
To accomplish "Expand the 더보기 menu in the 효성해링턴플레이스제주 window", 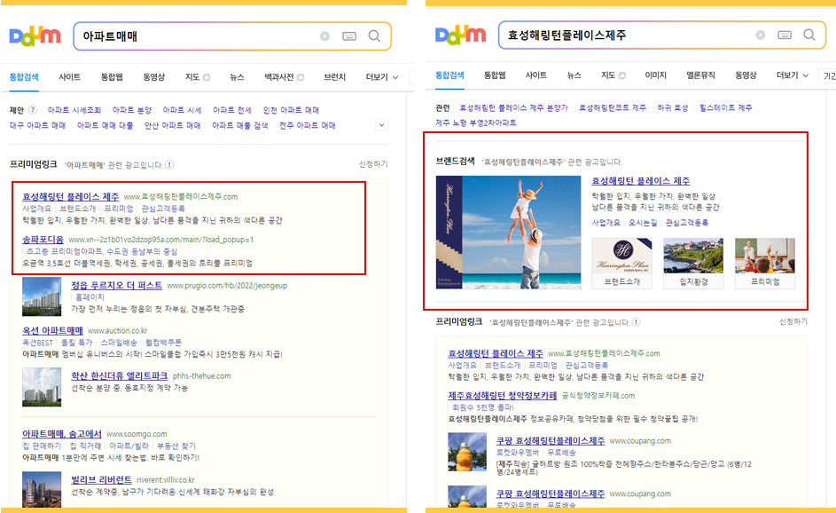I will pyautogui.click(x=793, y=75).
